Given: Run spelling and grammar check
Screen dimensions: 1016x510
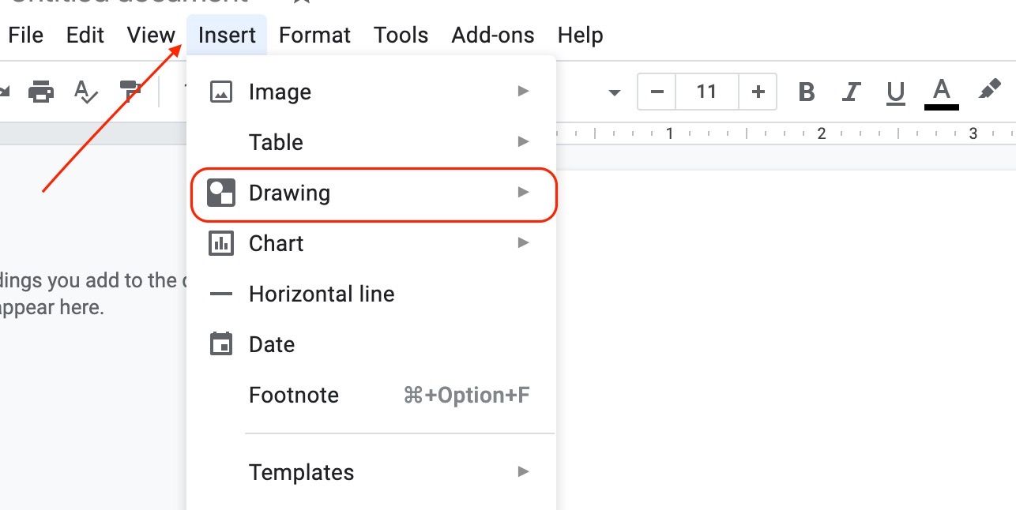Looking at the screenshot, I should pos(86,91).
